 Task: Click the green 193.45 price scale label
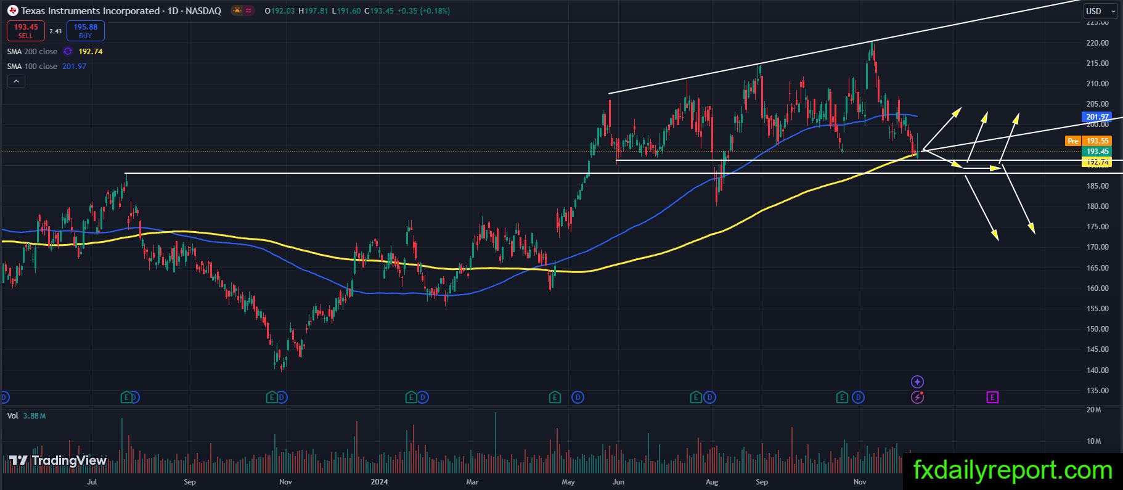tap(1097, 152)
